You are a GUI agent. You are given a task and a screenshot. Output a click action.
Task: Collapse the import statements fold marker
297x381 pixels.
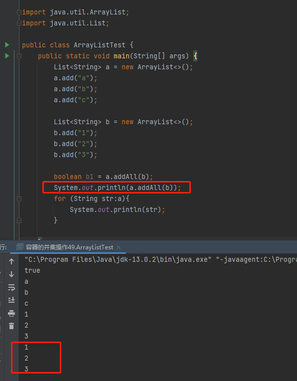[19, 12]
